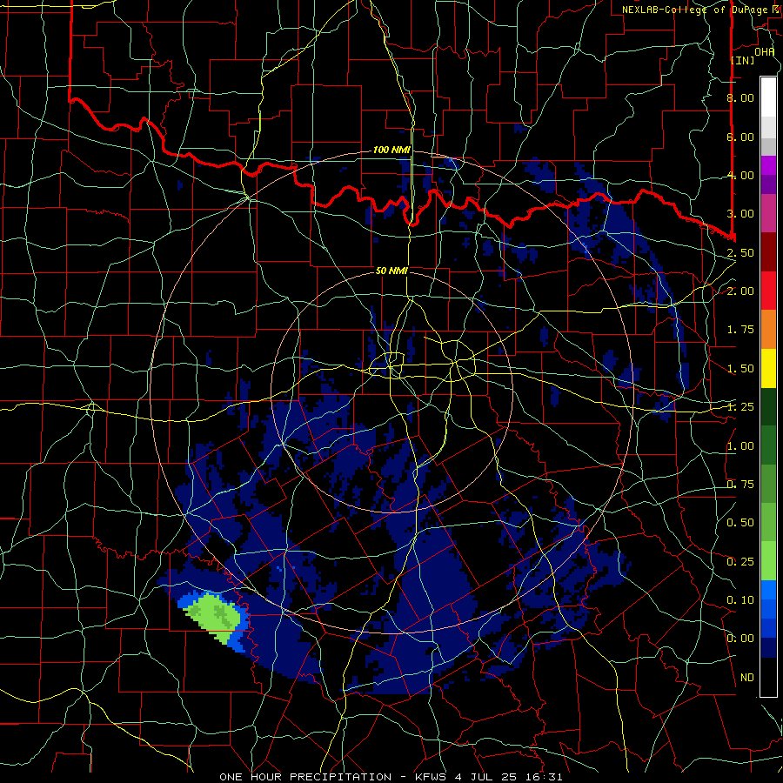Click the ONE HOUR PRECIPITATION caption text
Viewport: 783px width, 783px height.
[x=305, y=777]
